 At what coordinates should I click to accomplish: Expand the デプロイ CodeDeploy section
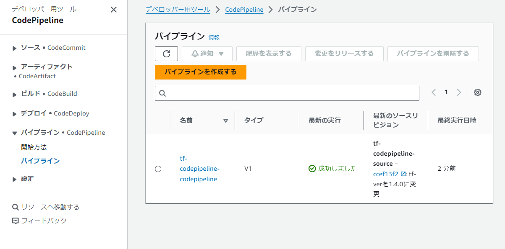15,114
